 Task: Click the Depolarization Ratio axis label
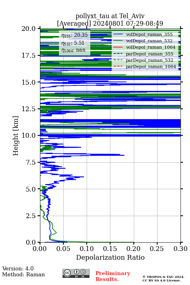[x=110, y=257]
